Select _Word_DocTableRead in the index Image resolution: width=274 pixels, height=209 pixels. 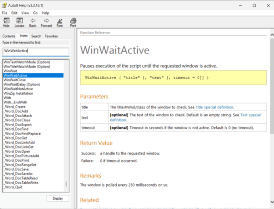21,178
